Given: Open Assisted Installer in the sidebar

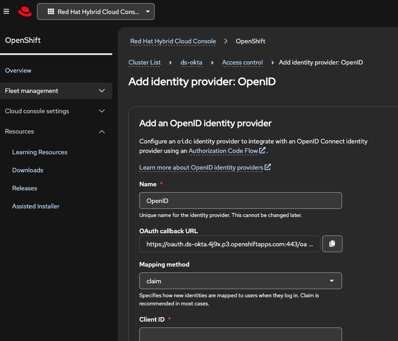Looking at the screenshot, I should (36, 206).
